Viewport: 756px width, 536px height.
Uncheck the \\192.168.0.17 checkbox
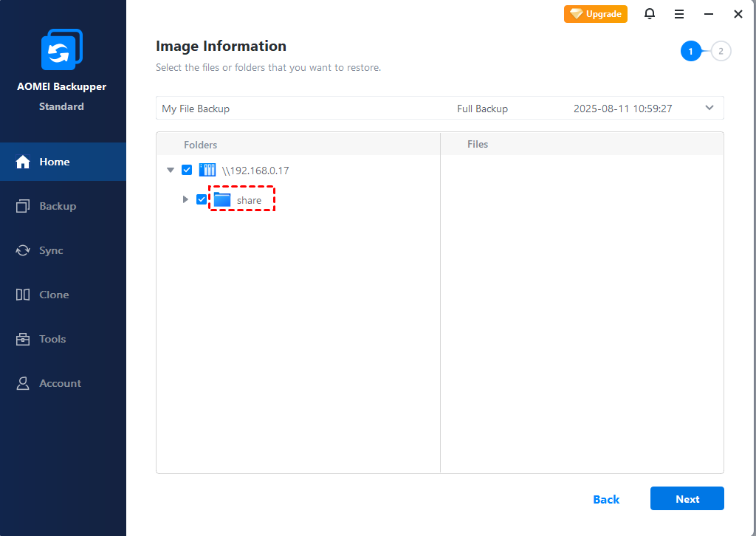click(x=187, y=170)
